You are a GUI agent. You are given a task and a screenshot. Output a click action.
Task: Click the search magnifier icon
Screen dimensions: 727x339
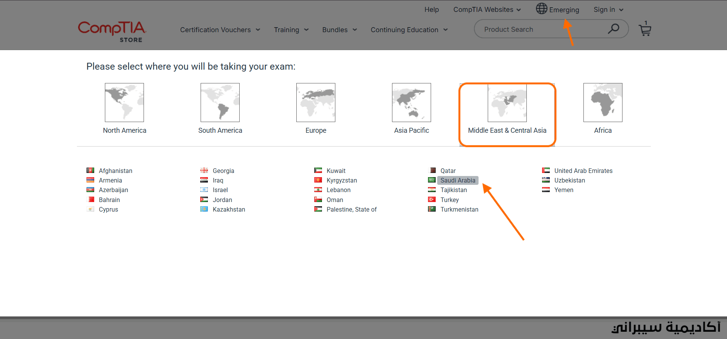coord(613,29)
